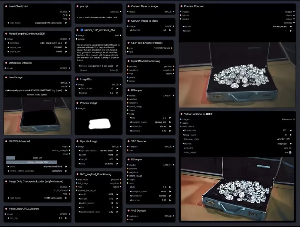Collapse the Image Only Checkpoint Loader node dot
The image size is (300, 227).
pos(6,181)
